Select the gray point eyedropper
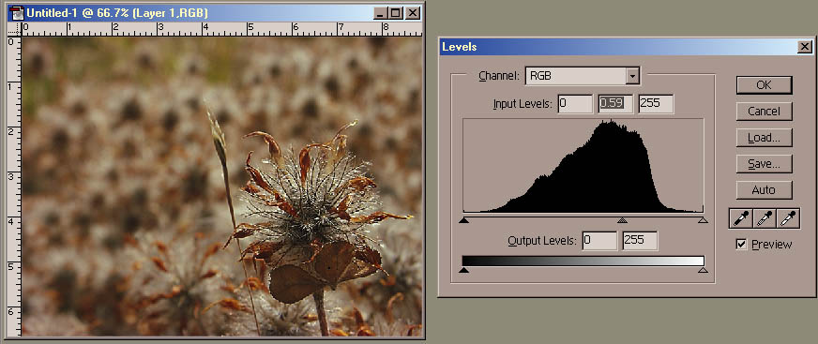Screen dimensions: 818x344 tap(765, 218)
